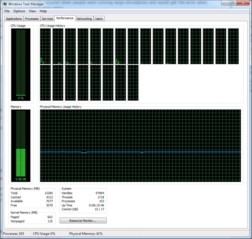This screenshot has height=239, width=252.
Task: Click the Total physical memory value 12285
Action: click(49, 193)
